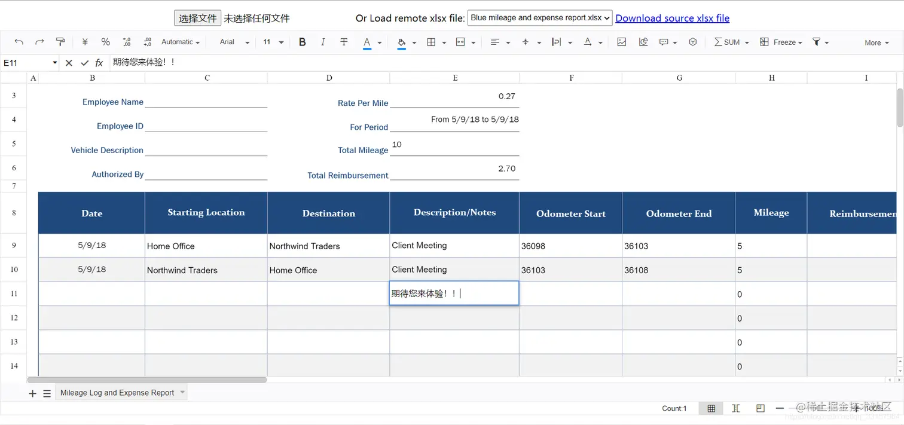Click the horizontal scrollbar thumb
The height and width of the screenshot is (425, 904).
coord(147,380)
